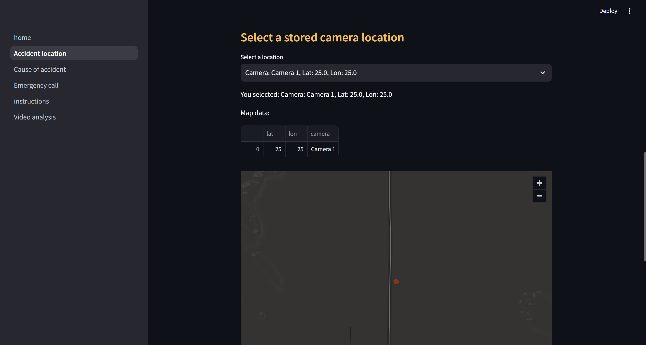The image size is (646, 345).
Task: Open the Cause of accident page
Action: (40, 69)
